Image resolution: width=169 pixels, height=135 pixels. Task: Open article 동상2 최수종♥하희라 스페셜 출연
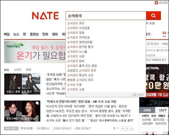coord(111,120)
